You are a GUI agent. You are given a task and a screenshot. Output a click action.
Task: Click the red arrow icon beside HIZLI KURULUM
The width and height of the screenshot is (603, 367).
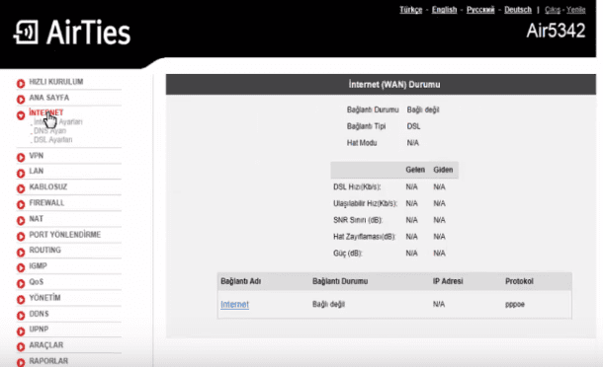pos(21,83)
